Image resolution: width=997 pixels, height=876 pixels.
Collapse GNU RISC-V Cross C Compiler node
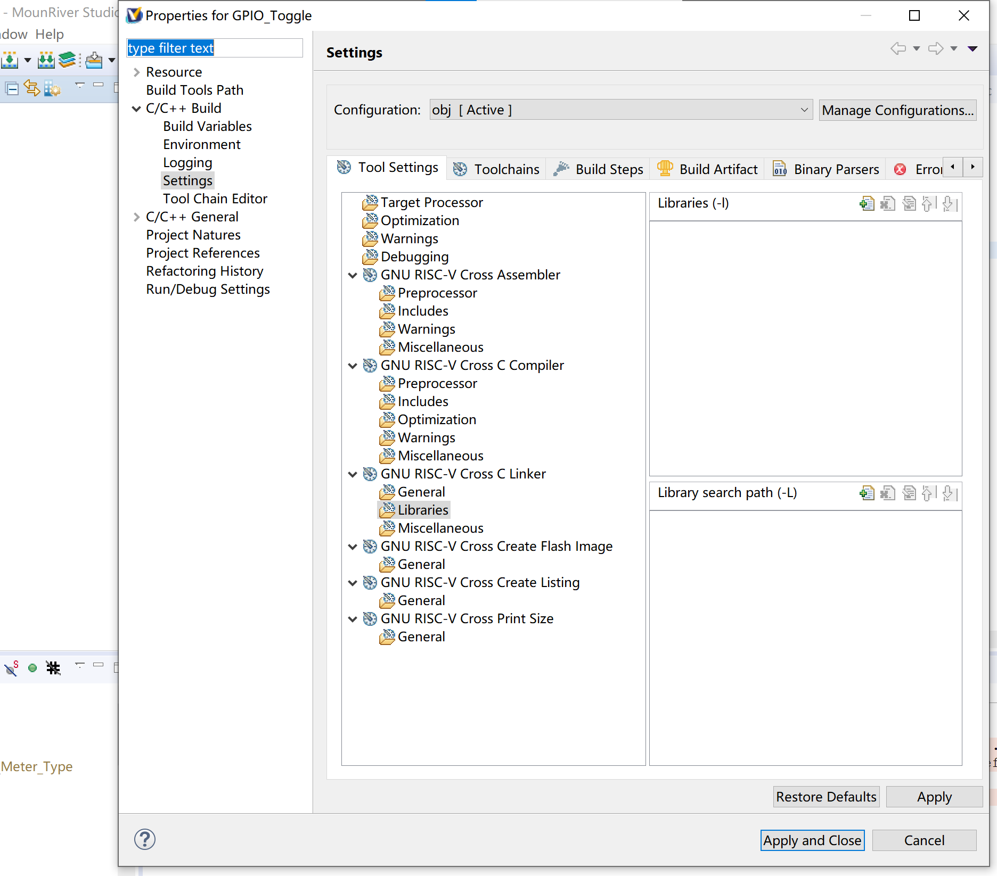[353, 366]
